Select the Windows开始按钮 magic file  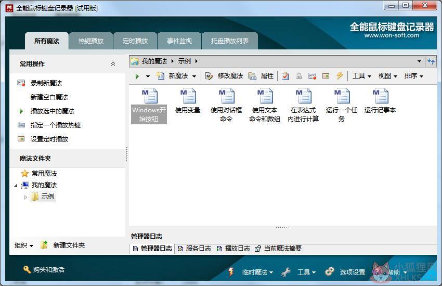[x=149, y=106]
